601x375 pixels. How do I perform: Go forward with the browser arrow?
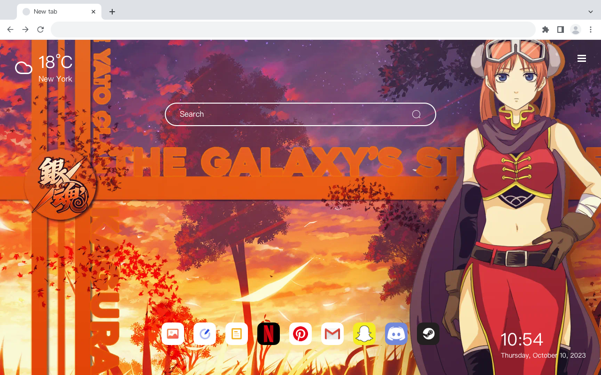(x=25, y=30)
